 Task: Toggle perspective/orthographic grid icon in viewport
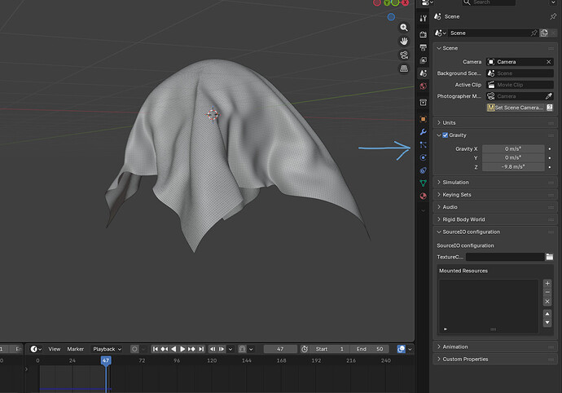pyautogui.click(x=404, y=68)
